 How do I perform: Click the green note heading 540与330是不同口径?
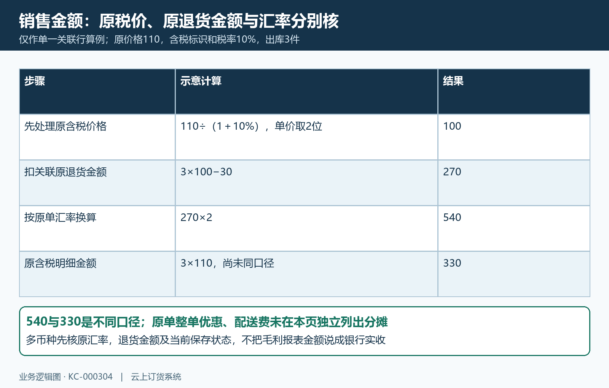[x=207, y=322]
